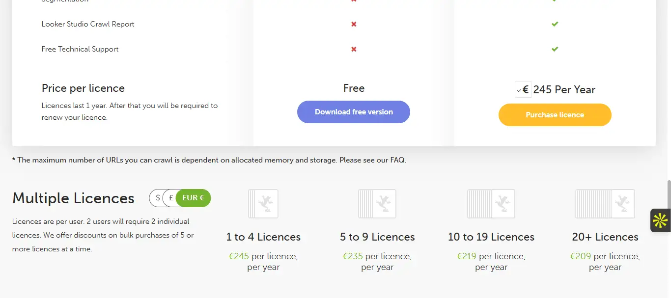Open the yellow starburst widget on the right edge
The height and width of the screenshot is (298, 671).
(660, 220)
